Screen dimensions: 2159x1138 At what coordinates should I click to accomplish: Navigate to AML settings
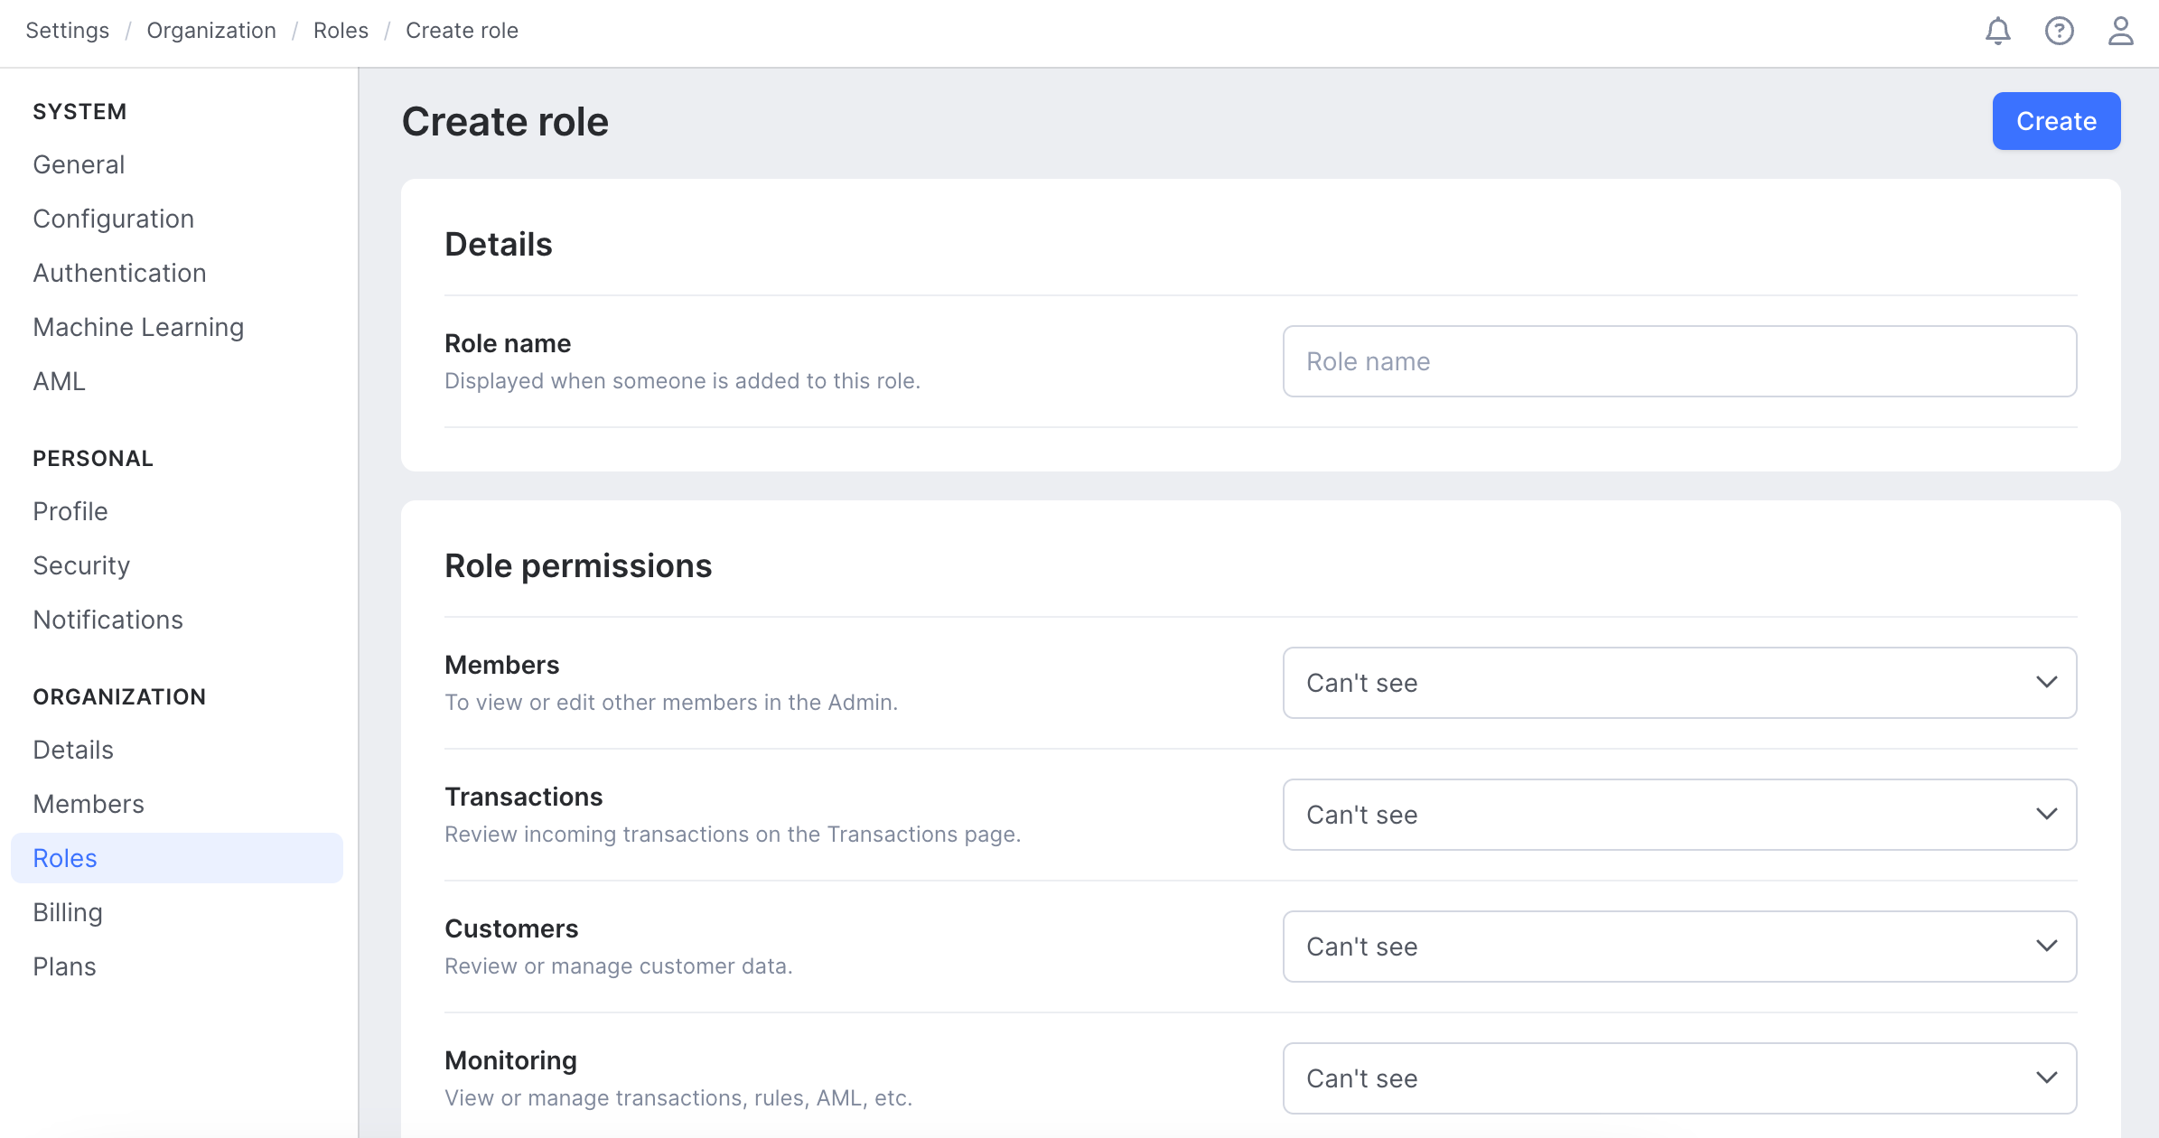[x=57, y=381]
